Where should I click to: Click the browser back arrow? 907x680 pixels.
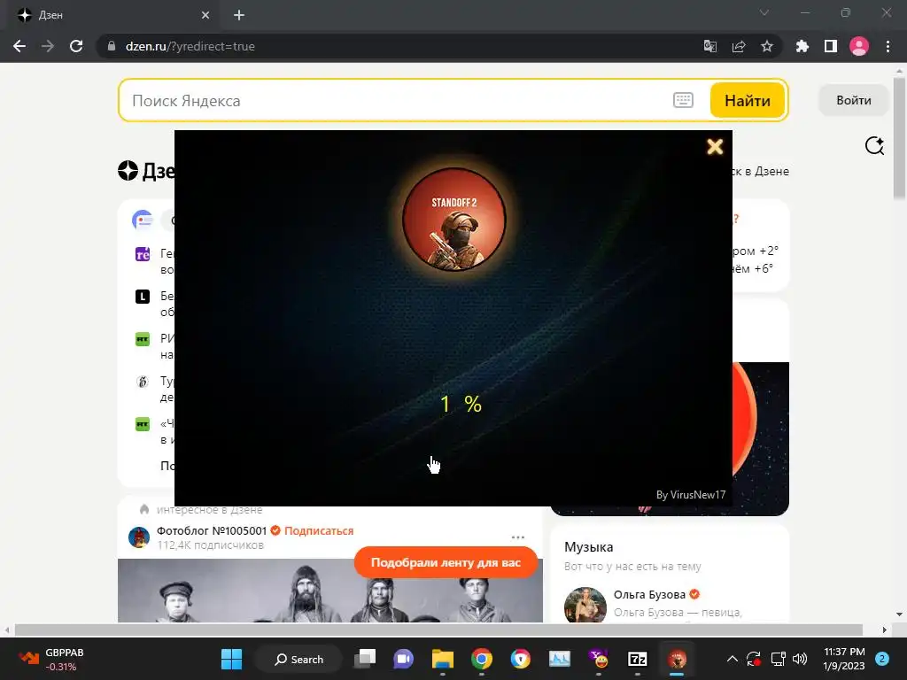19,46
